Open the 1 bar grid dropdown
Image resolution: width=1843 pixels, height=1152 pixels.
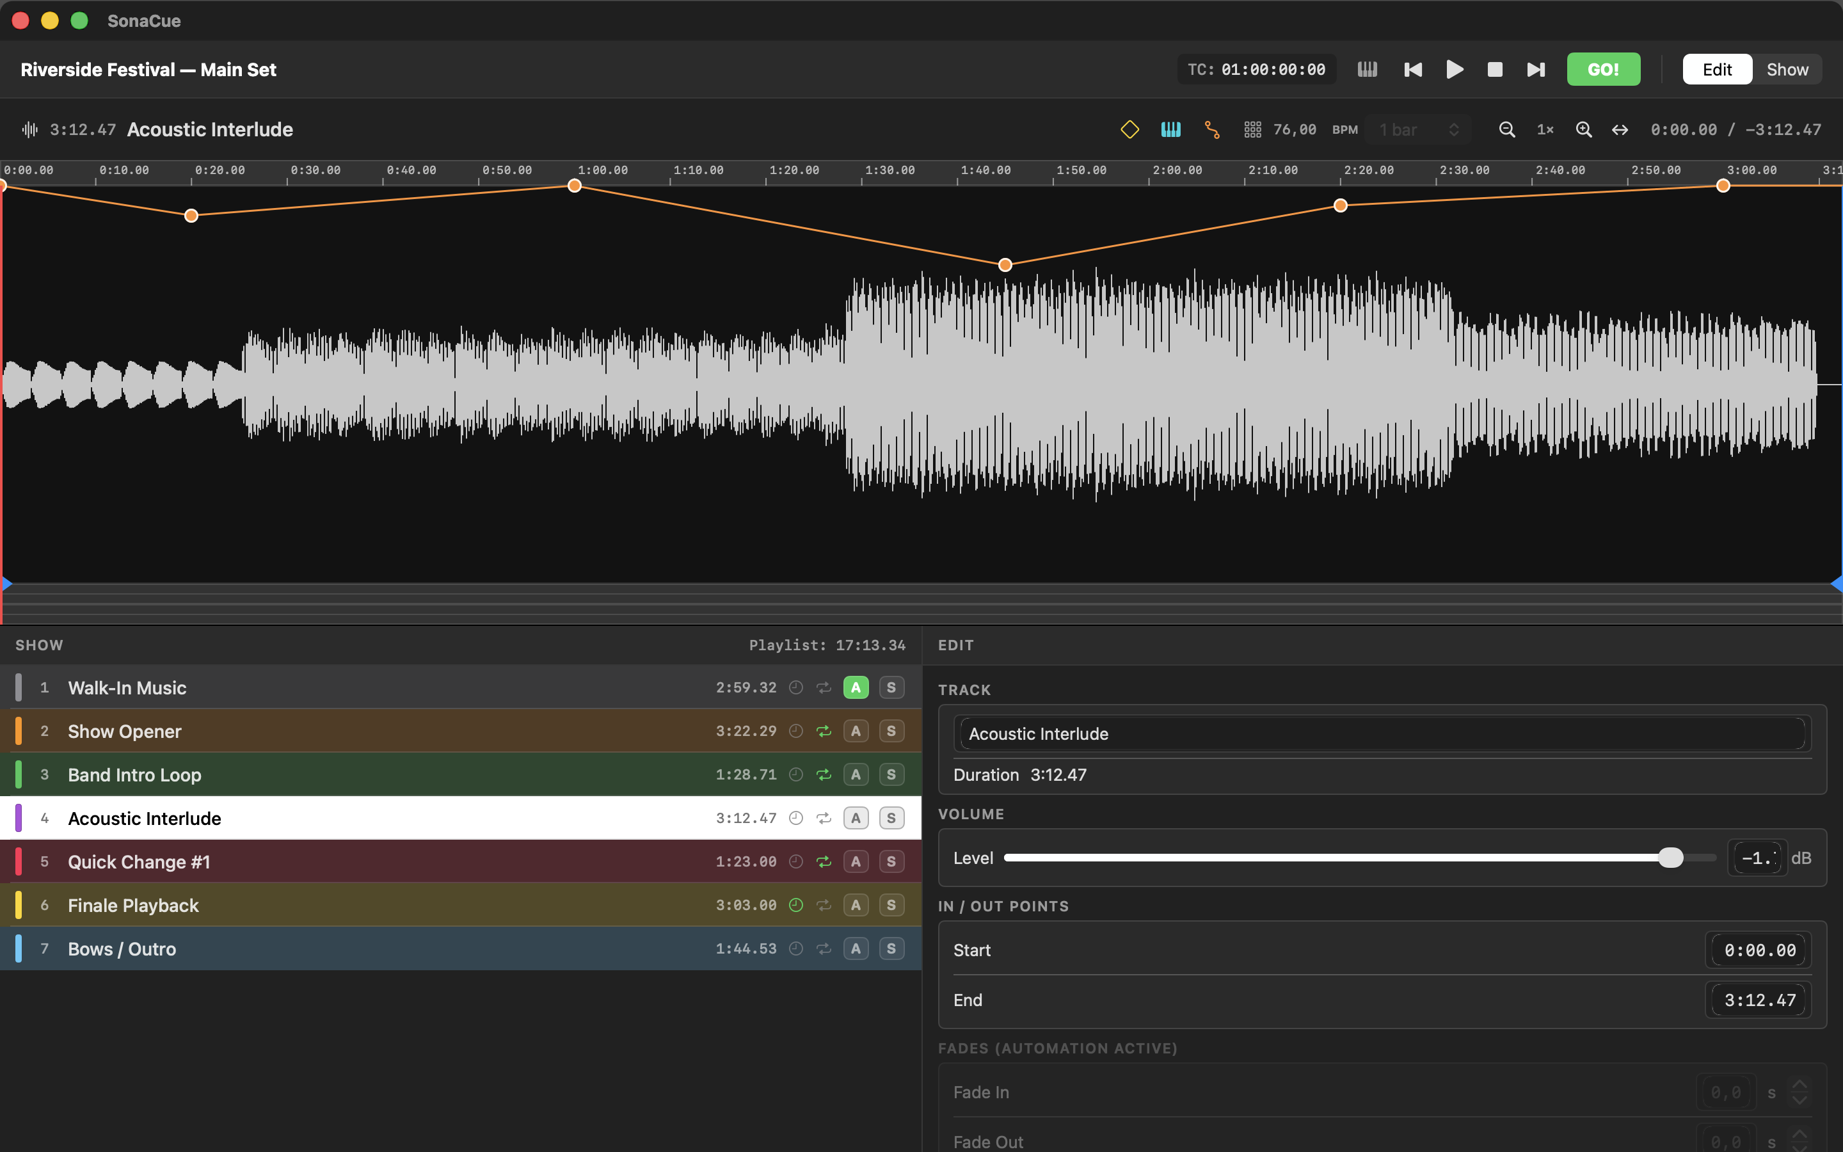1419,129
